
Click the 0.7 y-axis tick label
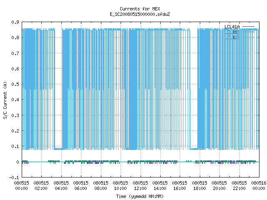(15, 53)
